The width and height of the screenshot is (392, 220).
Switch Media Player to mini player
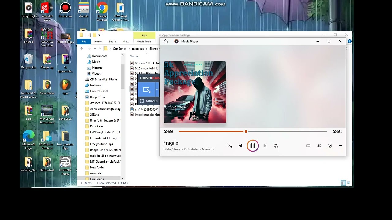[x=330, y=146]
